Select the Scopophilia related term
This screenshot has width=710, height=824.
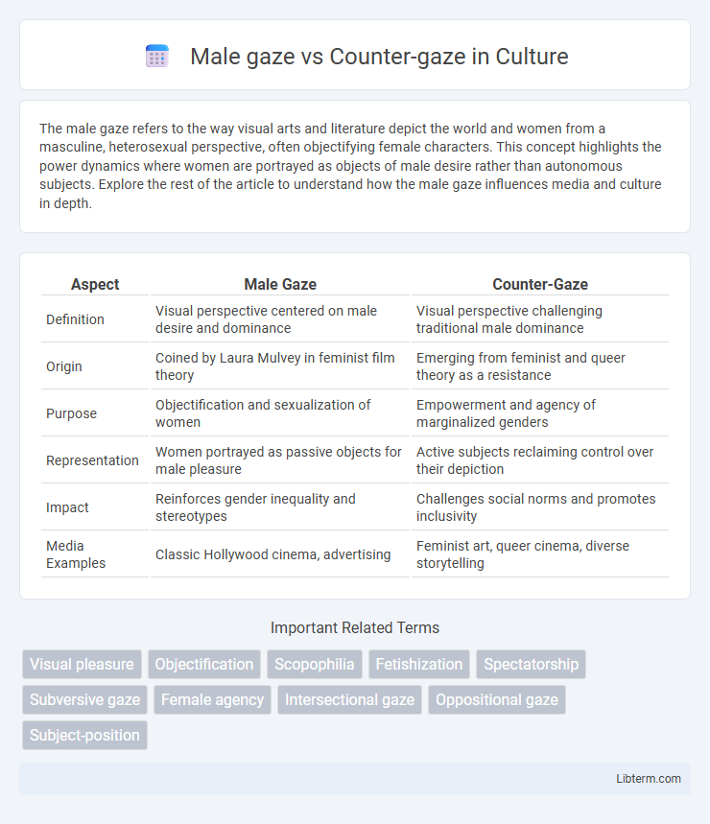315,664
